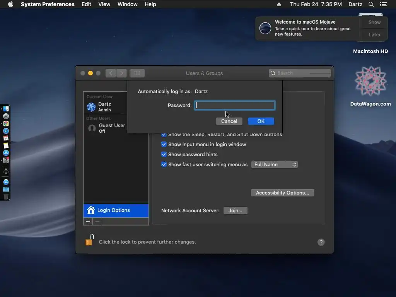
Task: Toggle Show the Sleep, Restart, Shut Down buttons
Action: pos(164,134)
